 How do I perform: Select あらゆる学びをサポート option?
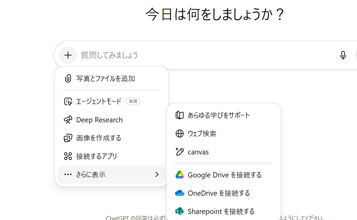[x=219, y=116]
